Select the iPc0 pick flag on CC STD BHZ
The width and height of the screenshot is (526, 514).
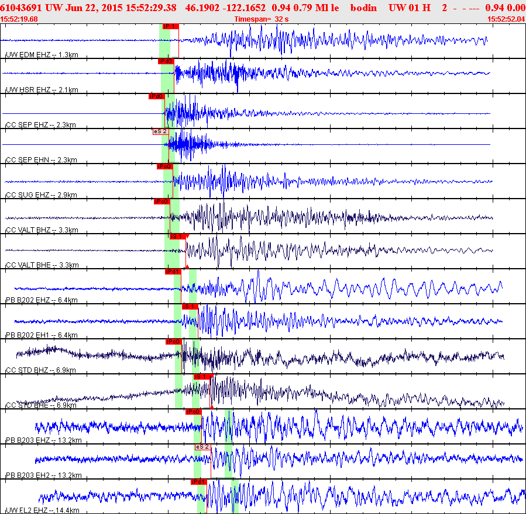[x=174, y=342]
